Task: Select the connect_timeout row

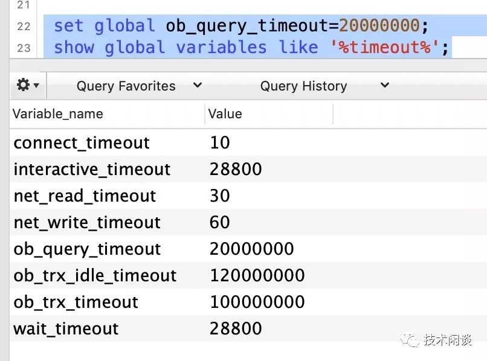Action: click(x=82, y=143)
